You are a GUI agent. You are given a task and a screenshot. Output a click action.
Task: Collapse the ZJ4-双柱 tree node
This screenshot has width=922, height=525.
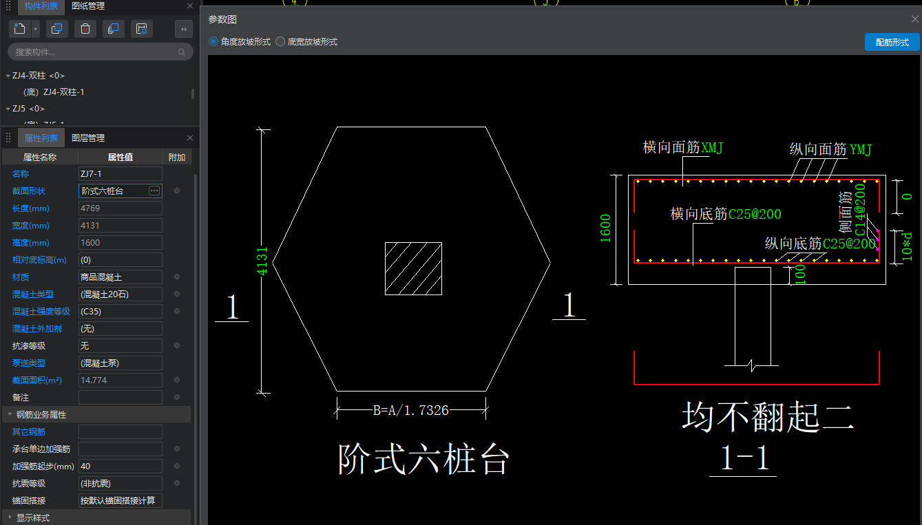click(8, 76)
